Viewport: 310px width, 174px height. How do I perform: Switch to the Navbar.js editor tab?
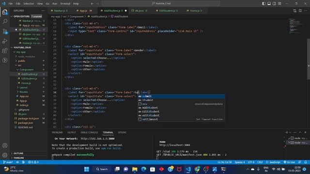pos(59,11)
